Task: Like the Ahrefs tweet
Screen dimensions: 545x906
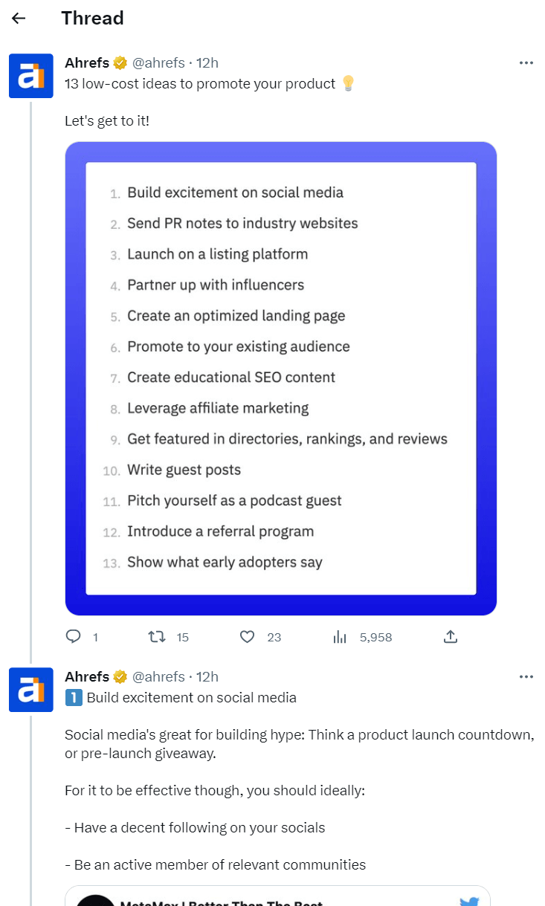Action: pyautogui.click(x=247, y=637)
